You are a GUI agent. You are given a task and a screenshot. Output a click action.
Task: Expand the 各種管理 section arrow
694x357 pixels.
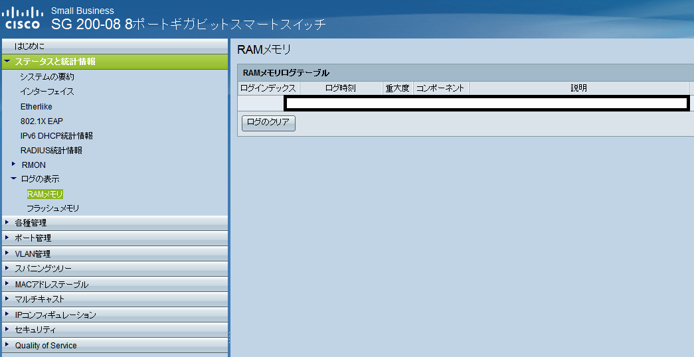(x=7, y=222)
